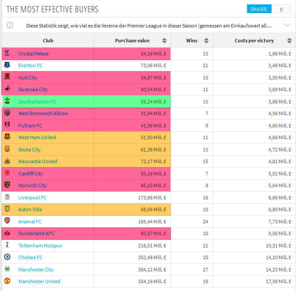
Task: Select Southampton's purchase value 58,24 Mill. £
Action: tap(153, 102)
